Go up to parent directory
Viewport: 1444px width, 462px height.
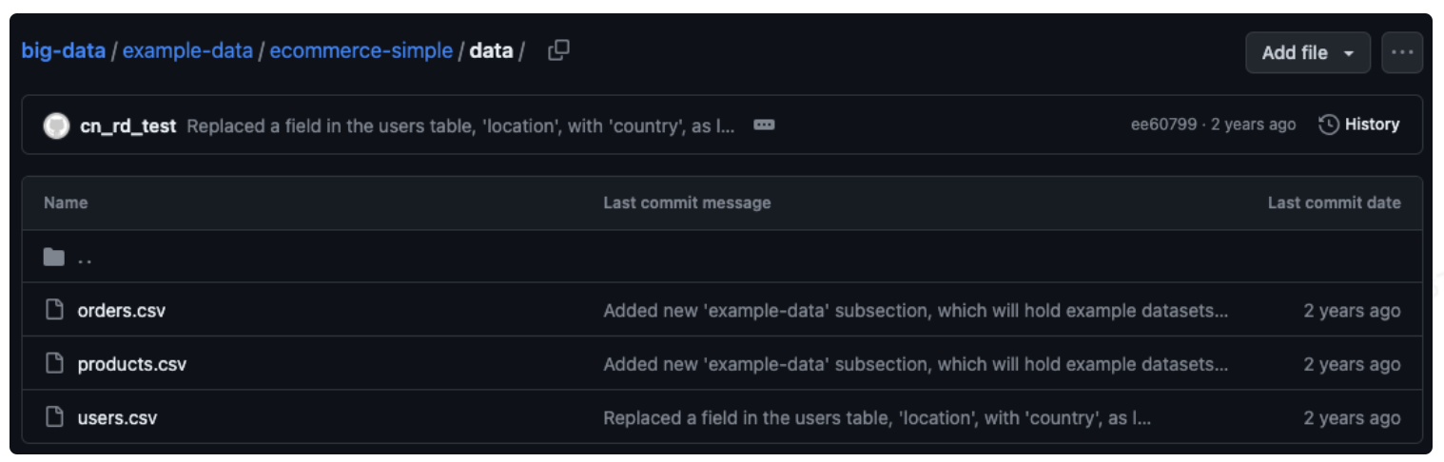(x=85, y=259)
